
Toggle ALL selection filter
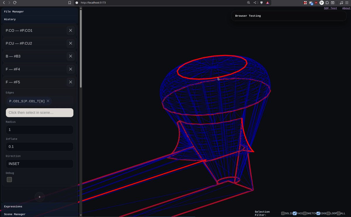click(339, 213)
